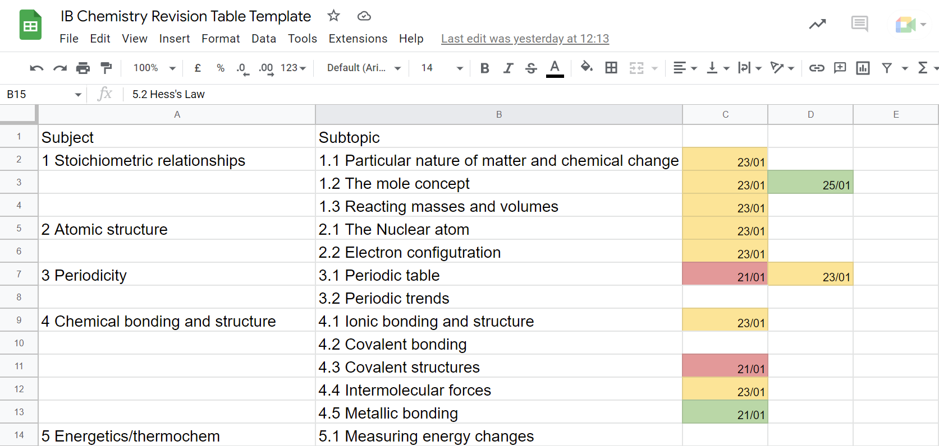Open the Edit menu
This screenshot has height=446, width=939.
100,39
